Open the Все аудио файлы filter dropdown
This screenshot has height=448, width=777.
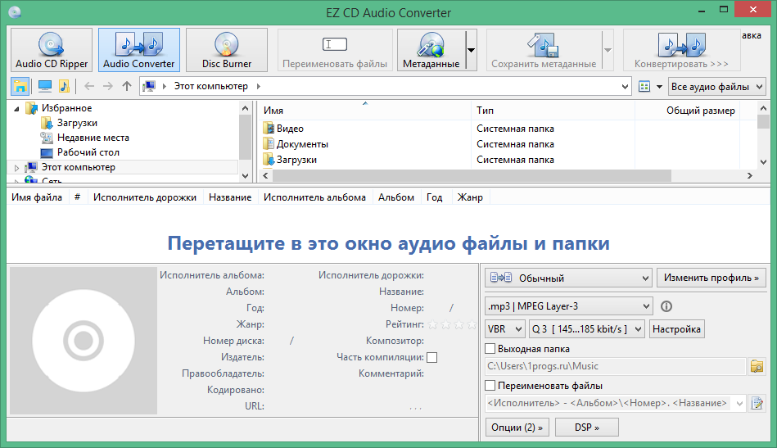717,87
